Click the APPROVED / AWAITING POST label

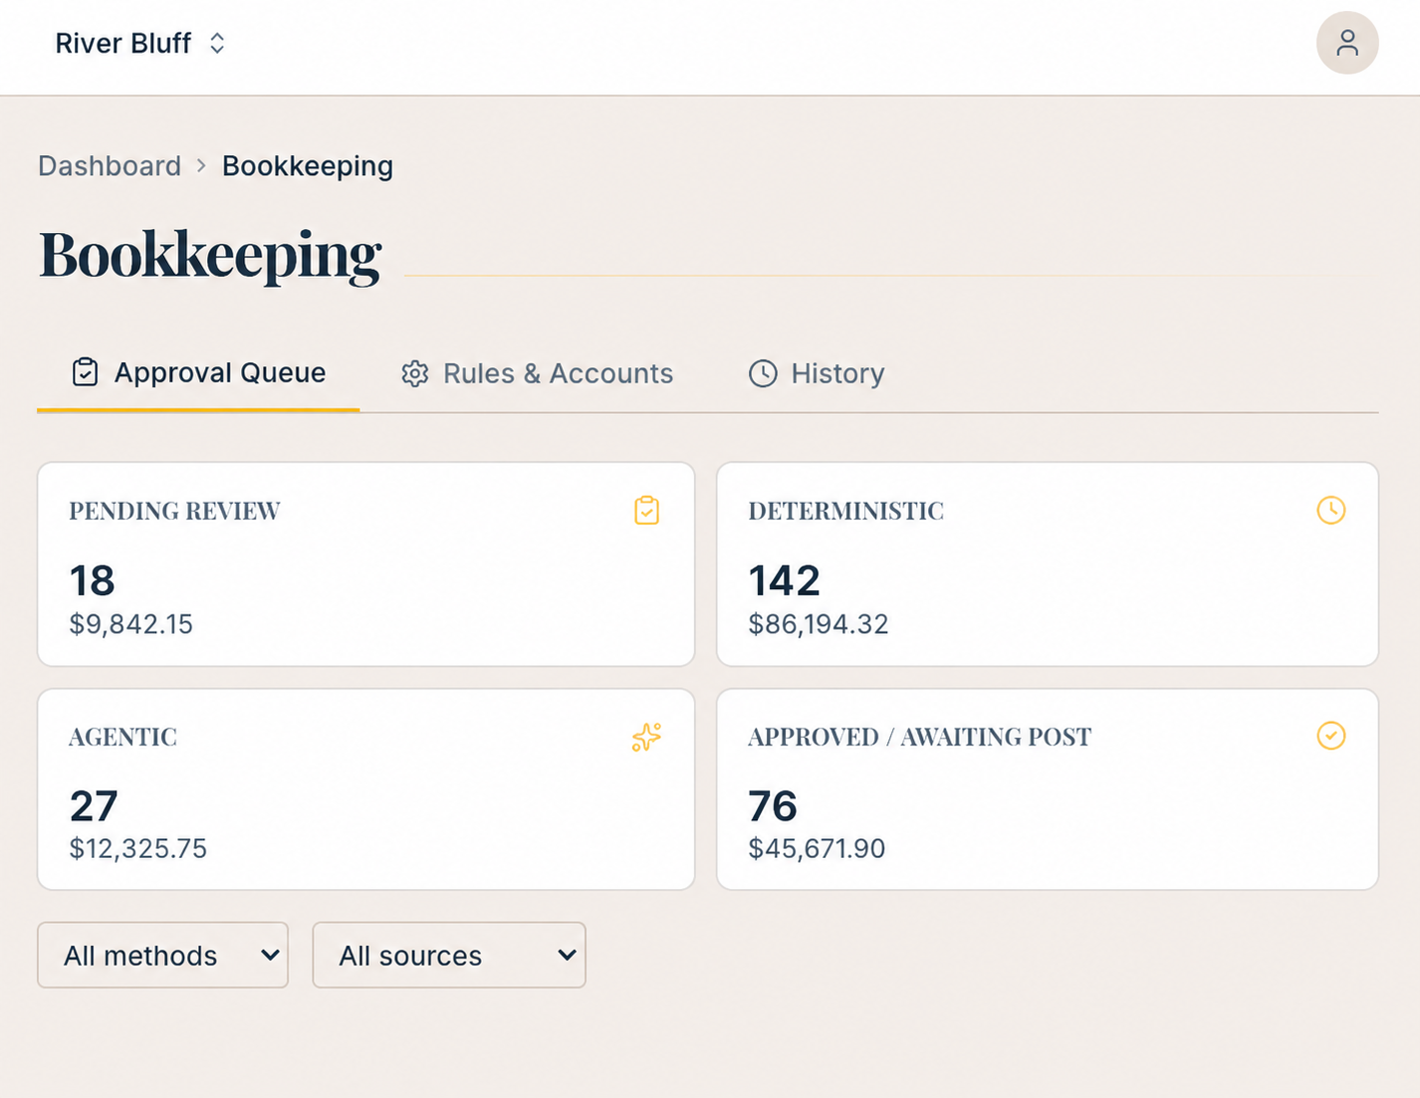(919, 737)
